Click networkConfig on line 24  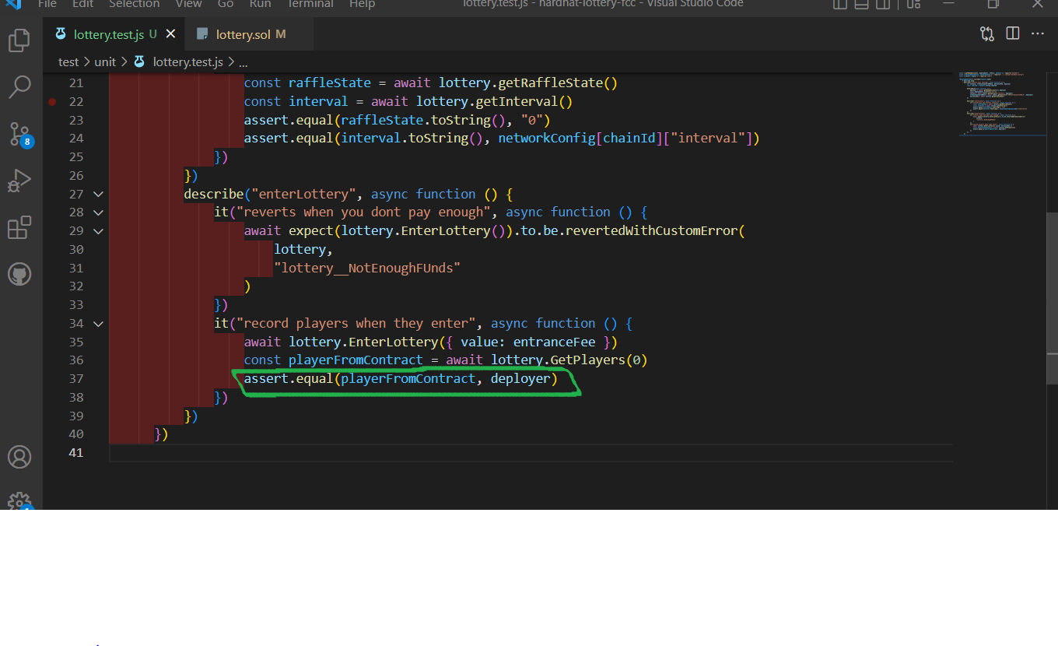click(x=547, y=139)
